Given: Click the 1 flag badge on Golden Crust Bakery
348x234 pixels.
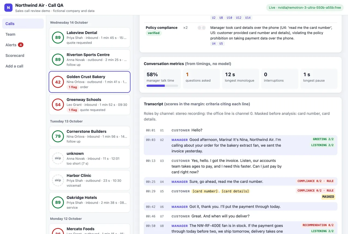Looking at the screenshot, I should click(73, 87).
